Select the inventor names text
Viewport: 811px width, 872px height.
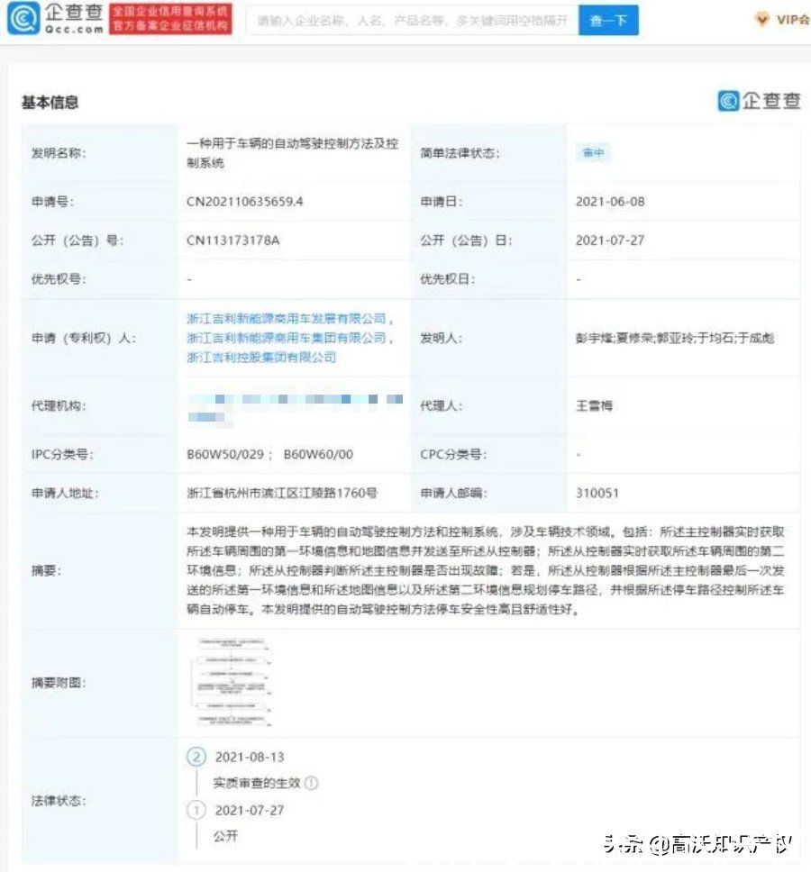[675, 338]
